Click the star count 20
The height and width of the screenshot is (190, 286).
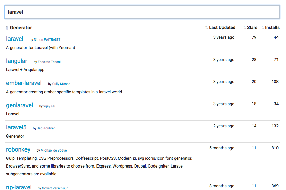pyautogui.click(x=254, y=82)
